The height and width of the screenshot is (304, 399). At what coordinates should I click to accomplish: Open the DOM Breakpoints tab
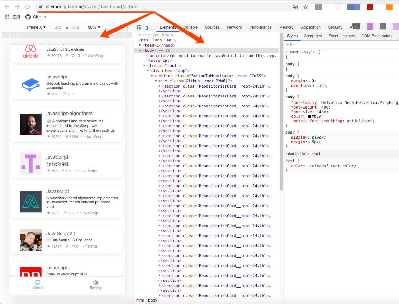click(x=377, y=36)
